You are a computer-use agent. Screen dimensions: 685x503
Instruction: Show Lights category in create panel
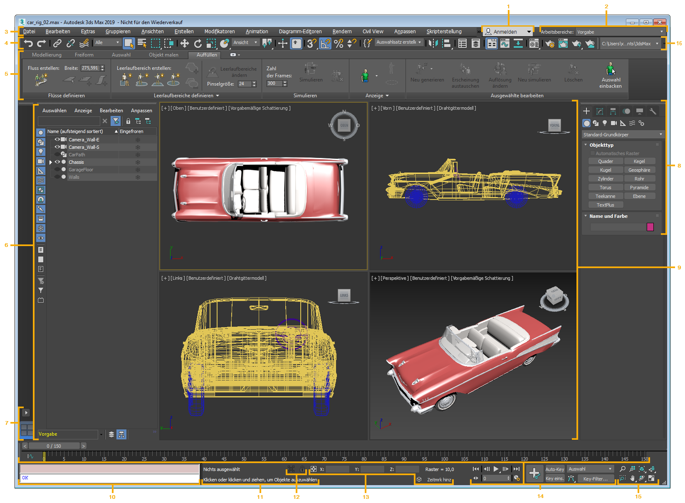click(605, 123)
